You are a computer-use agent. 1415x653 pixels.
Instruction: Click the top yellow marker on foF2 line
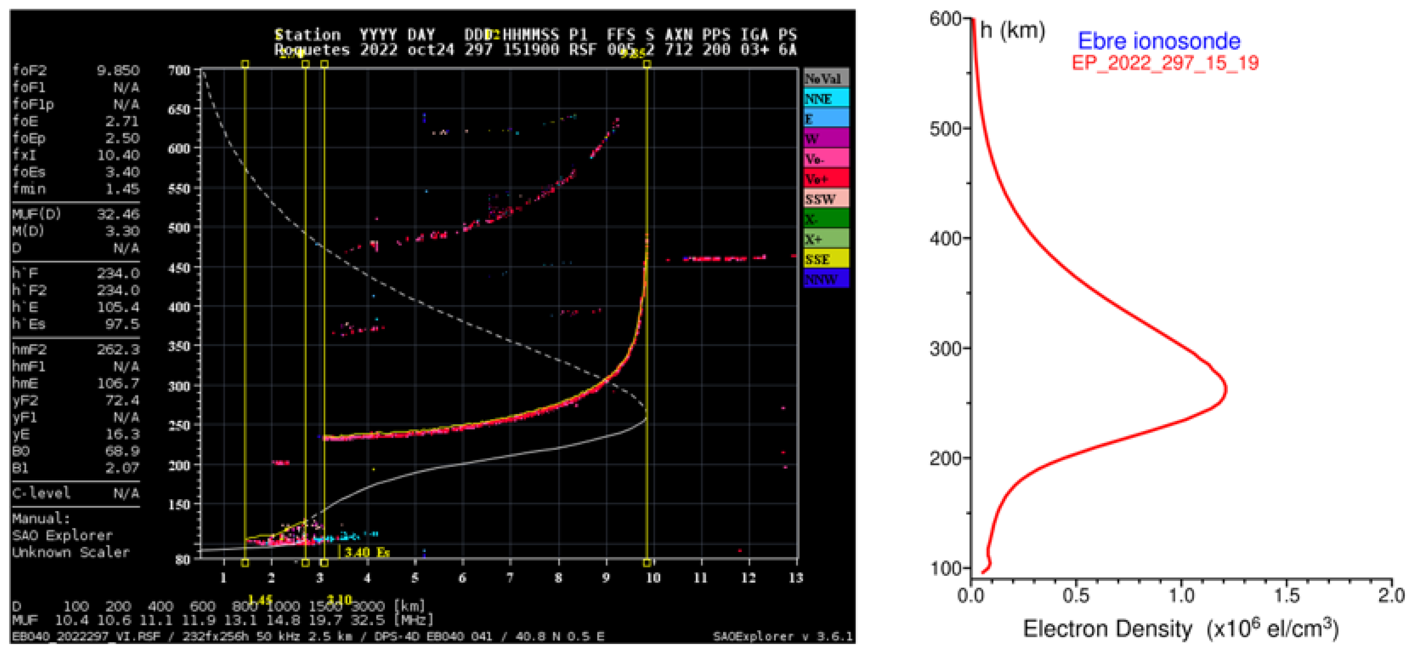646,64
